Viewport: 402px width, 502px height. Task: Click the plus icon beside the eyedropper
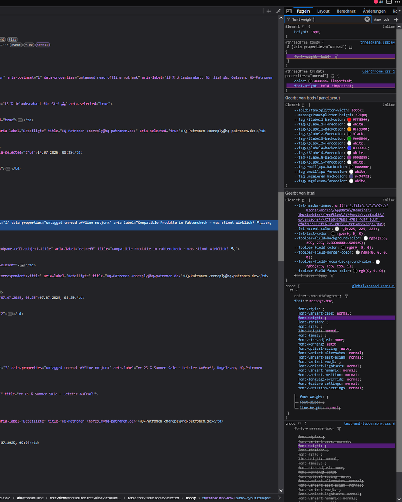point(269,11)
